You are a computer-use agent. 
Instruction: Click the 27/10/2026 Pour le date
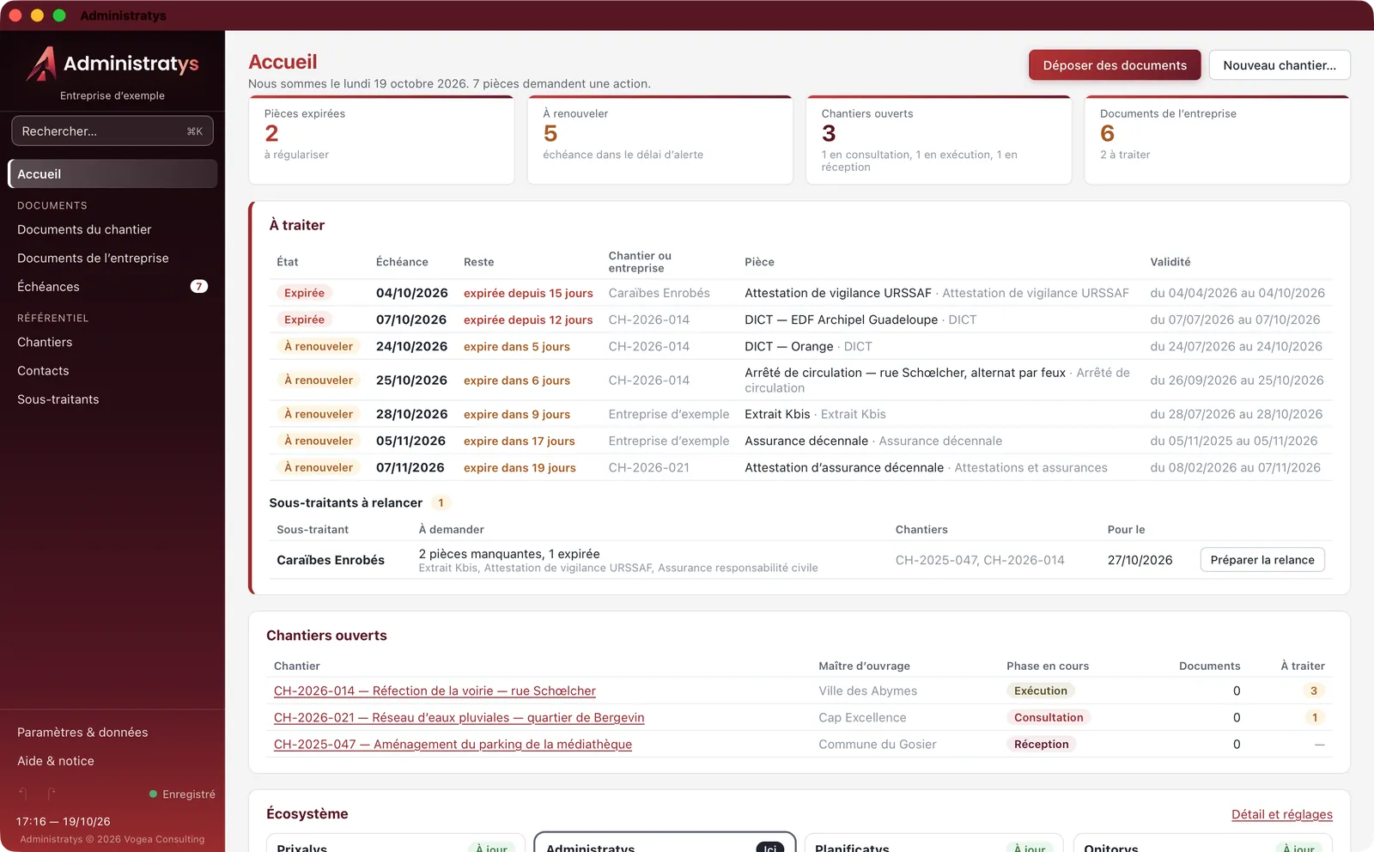point(1140,560)
